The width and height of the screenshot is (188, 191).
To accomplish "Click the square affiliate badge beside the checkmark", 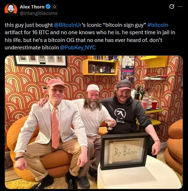I will point(55,7).
